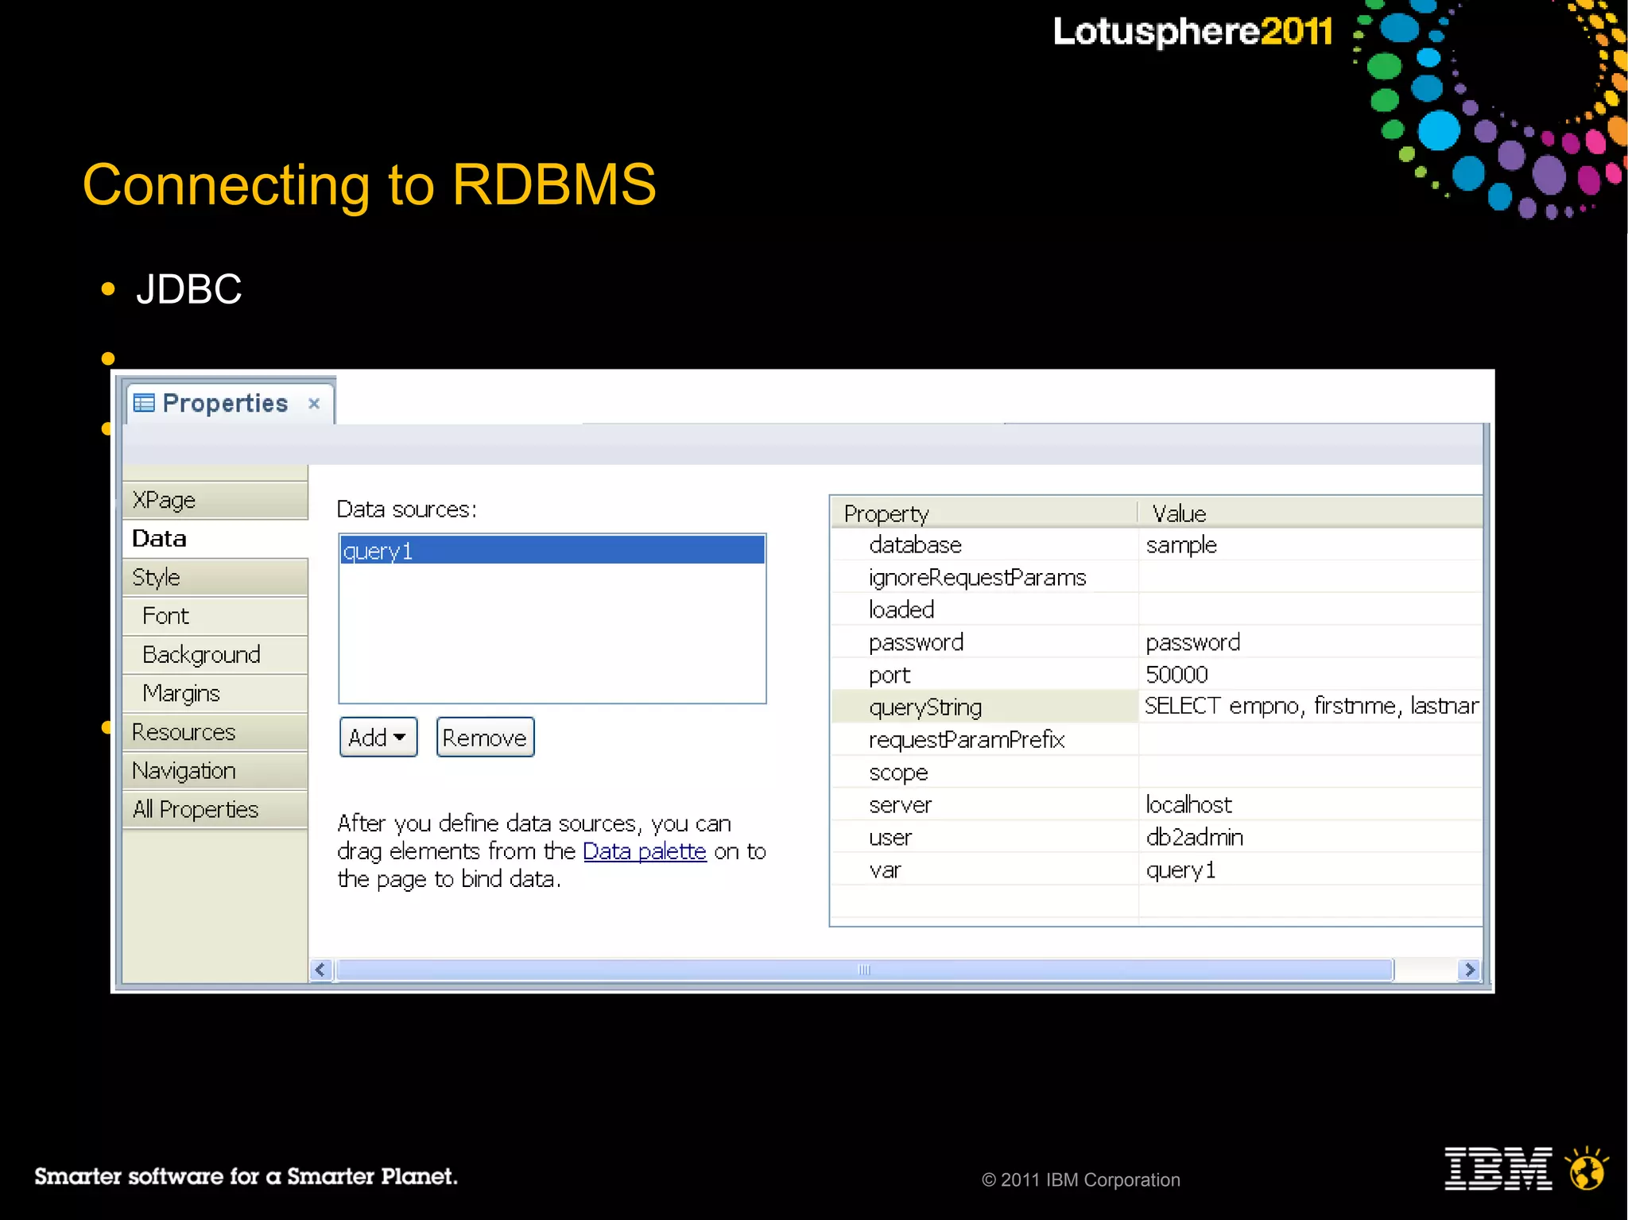Click the Remove data source button

(485, 738)
